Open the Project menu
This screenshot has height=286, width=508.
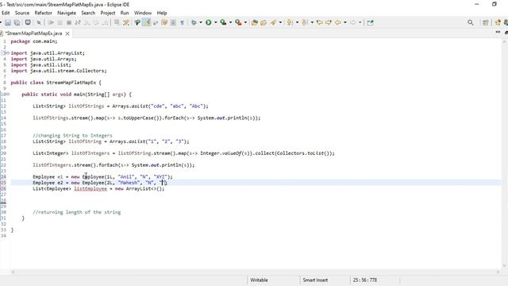point(108,13)
